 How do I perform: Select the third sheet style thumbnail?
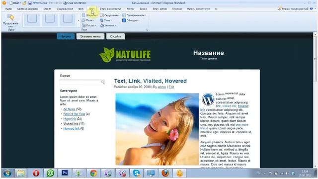pyautogui.click(x=68, y=20)
